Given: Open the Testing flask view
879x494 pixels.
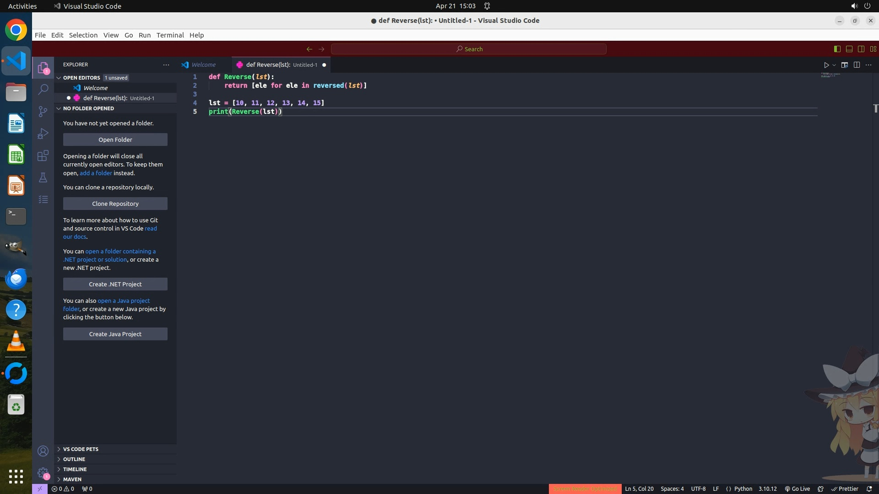Looking at the screenshot, I should coord(43,177).
